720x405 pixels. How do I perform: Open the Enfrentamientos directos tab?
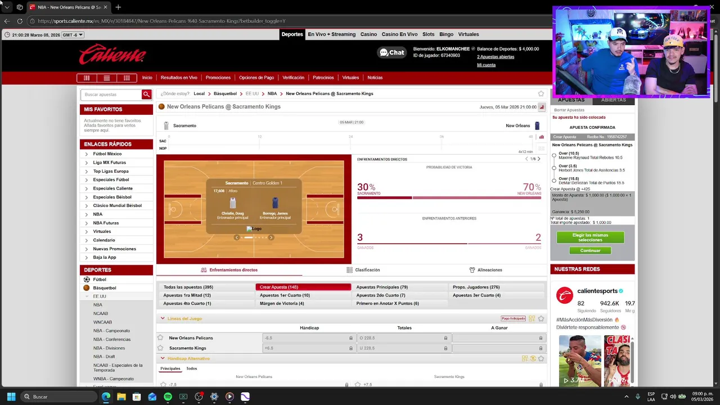click(x=229, y=270)
